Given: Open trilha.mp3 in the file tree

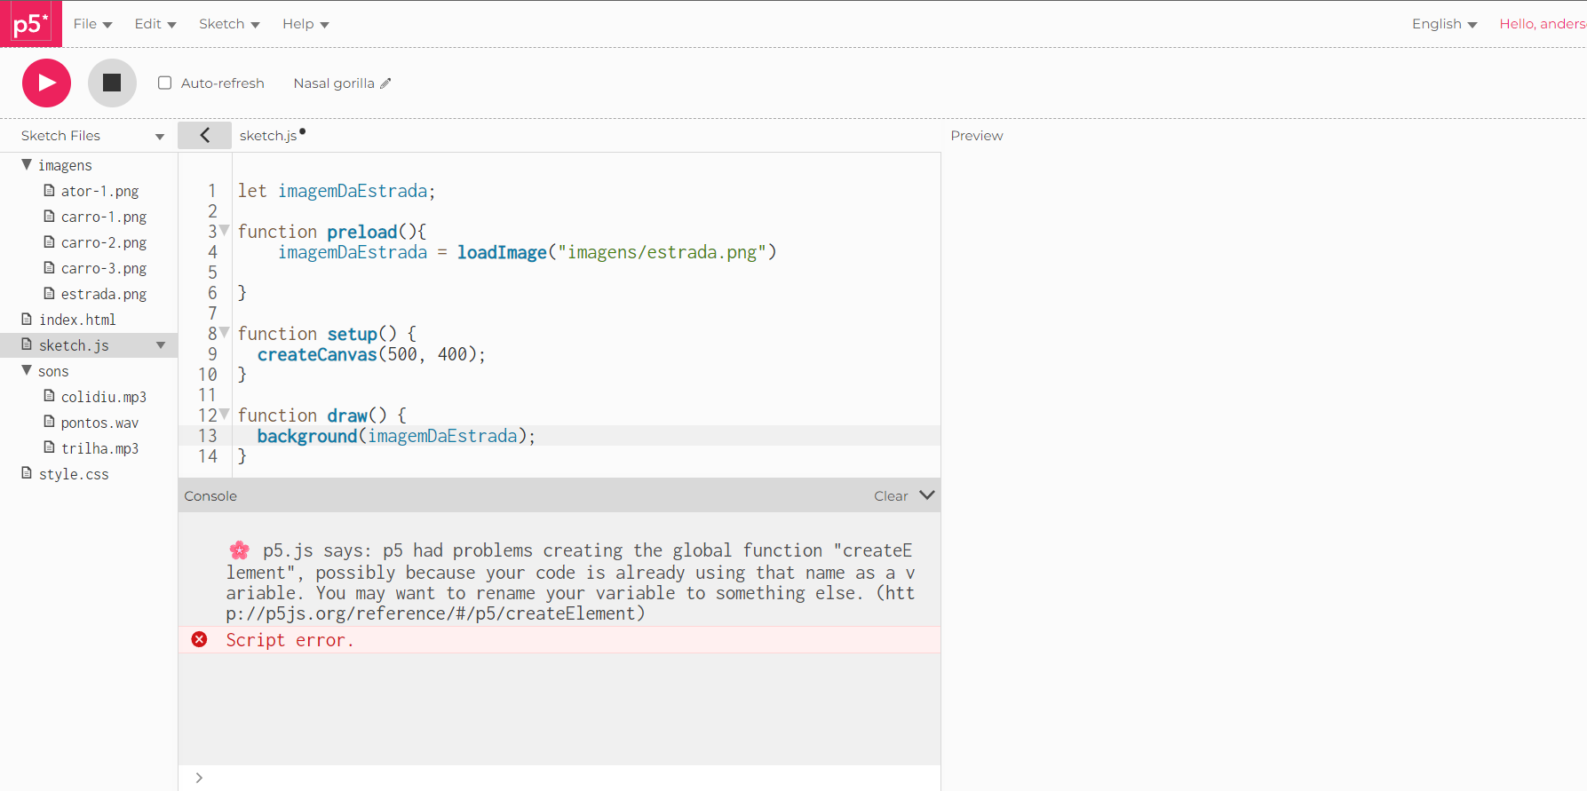Looking at the screenshot, I should [99, 448].
